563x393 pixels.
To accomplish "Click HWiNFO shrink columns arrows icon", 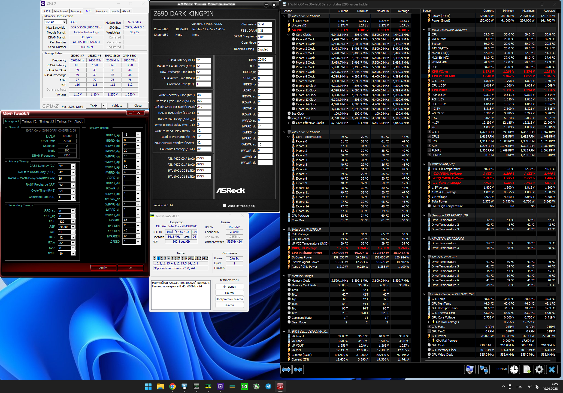I will click(298, 370).
